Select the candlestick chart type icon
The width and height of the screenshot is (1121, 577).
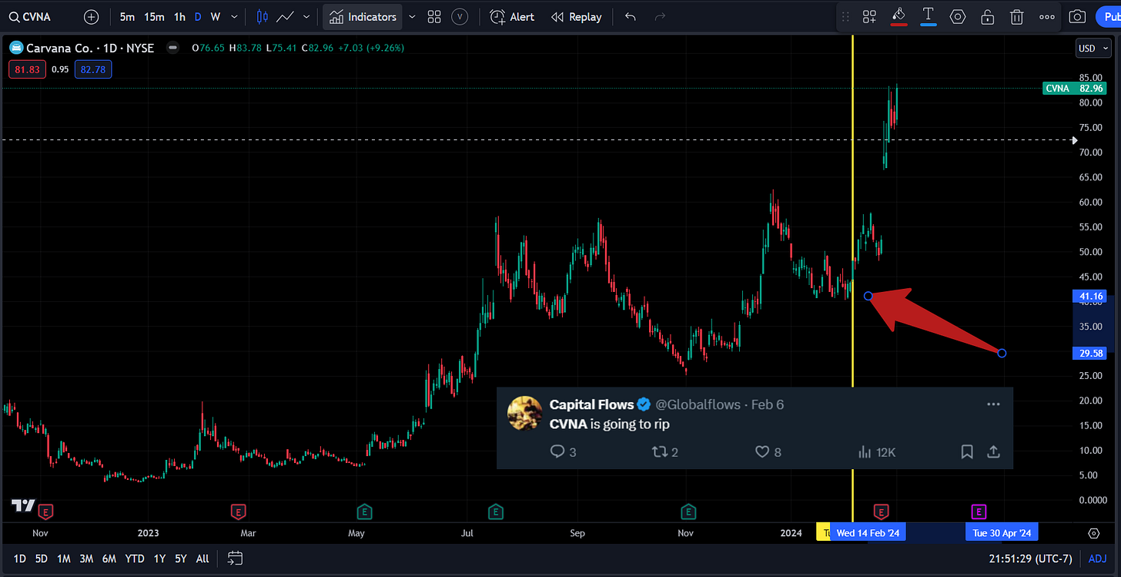coord(263,17)
